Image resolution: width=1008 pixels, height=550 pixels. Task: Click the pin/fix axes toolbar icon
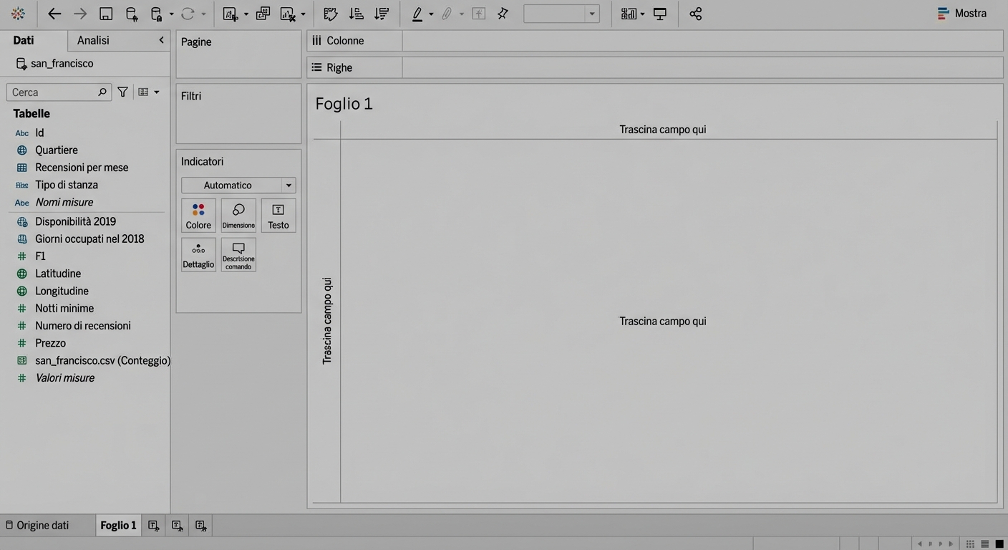(x=503, y=14)
